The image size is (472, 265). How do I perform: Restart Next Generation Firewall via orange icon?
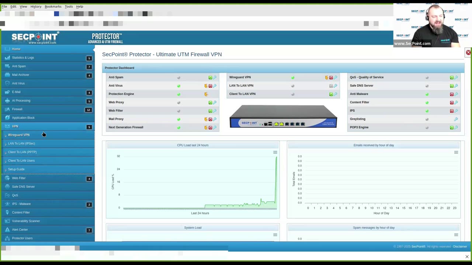click(x=206, y=127)
